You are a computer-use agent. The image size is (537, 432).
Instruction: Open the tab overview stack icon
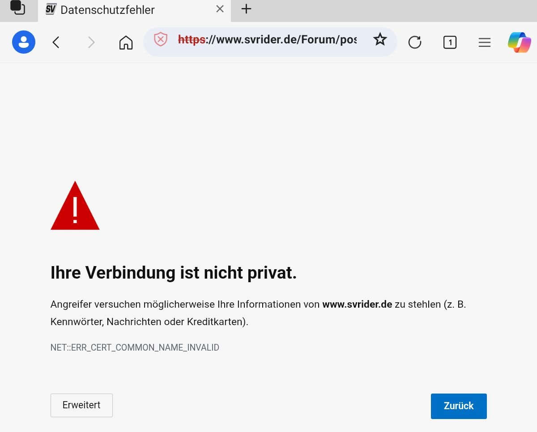(17, 8)
